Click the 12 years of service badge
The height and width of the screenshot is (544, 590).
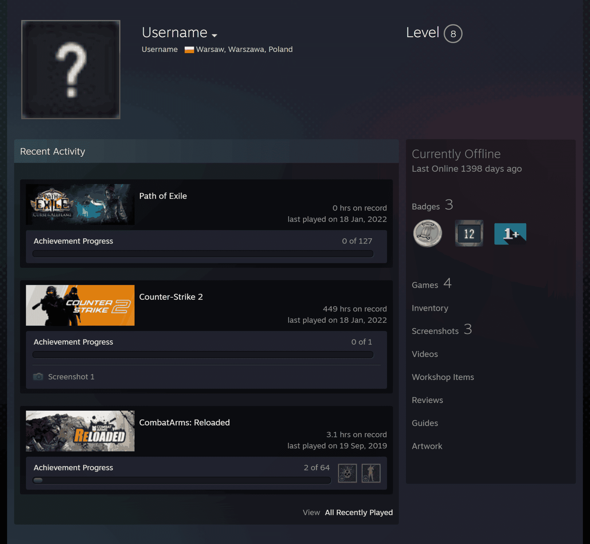[x=469, y=233]
